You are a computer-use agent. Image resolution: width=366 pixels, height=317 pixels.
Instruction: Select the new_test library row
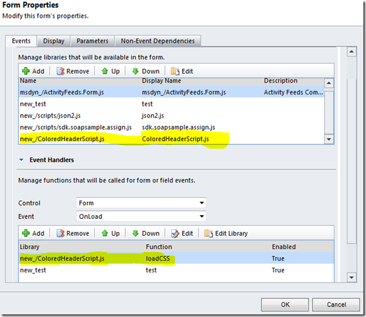click(172, 104)
